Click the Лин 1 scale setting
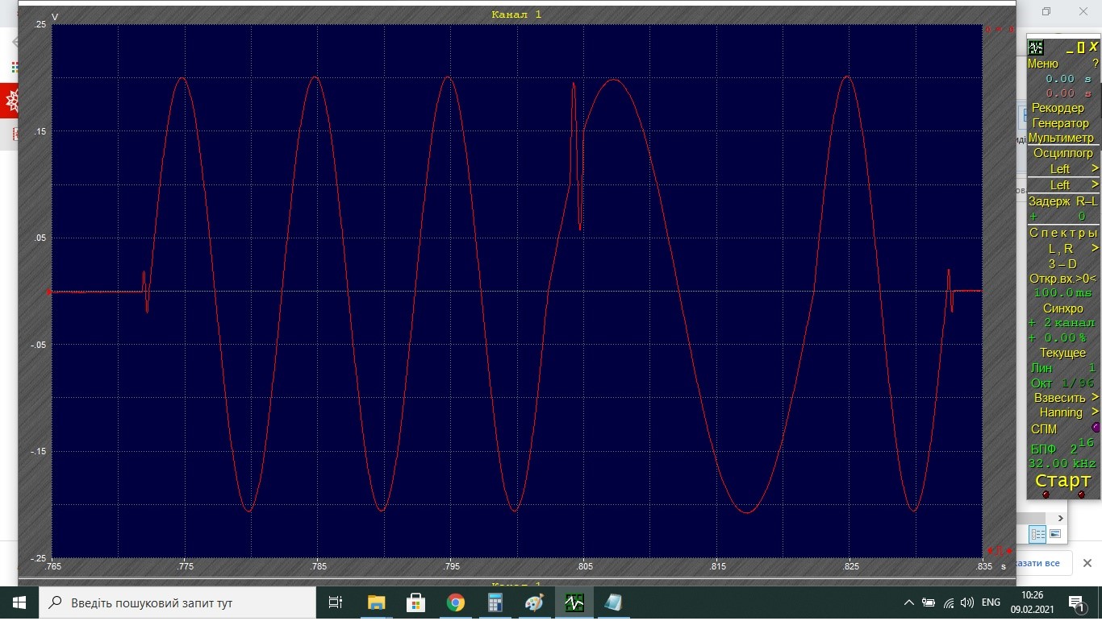This screenshot has width=1102, height=621. tap(1062, 368)
